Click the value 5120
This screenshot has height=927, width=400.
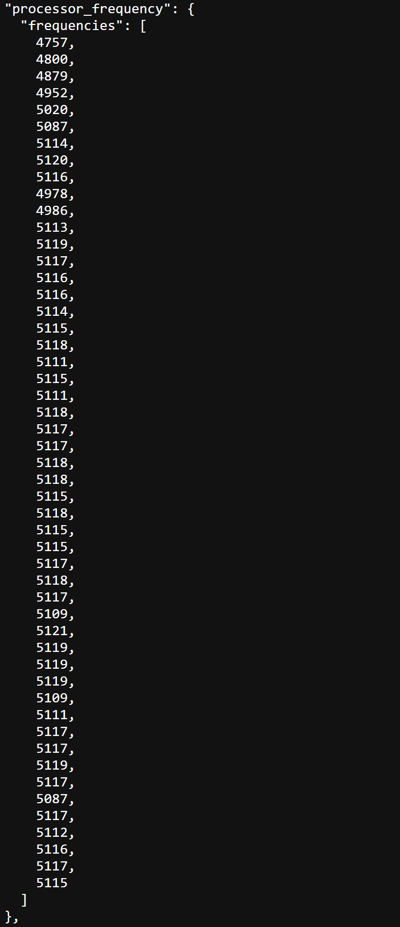(x=52, y=160)
